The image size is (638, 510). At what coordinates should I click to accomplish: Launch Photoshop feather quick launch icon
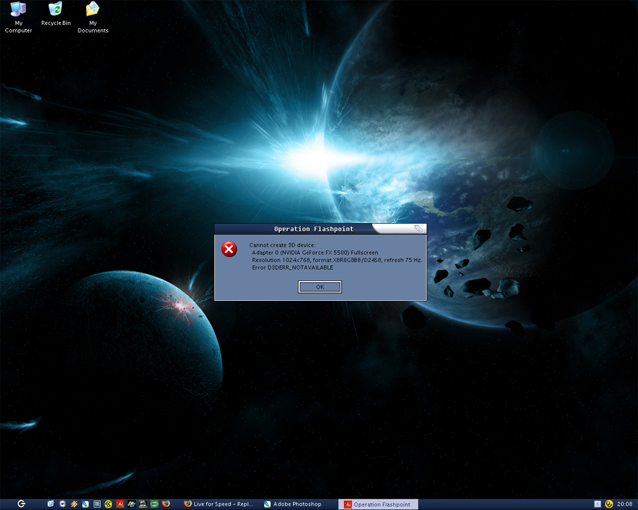click(x=85, y=504)
